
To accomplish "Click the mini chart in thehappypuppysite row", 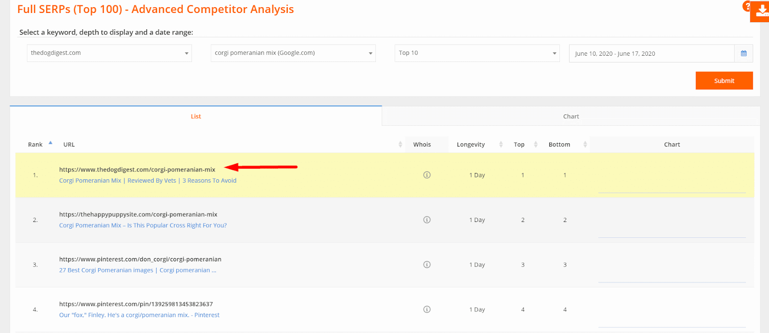I will [x=672, y=220].
